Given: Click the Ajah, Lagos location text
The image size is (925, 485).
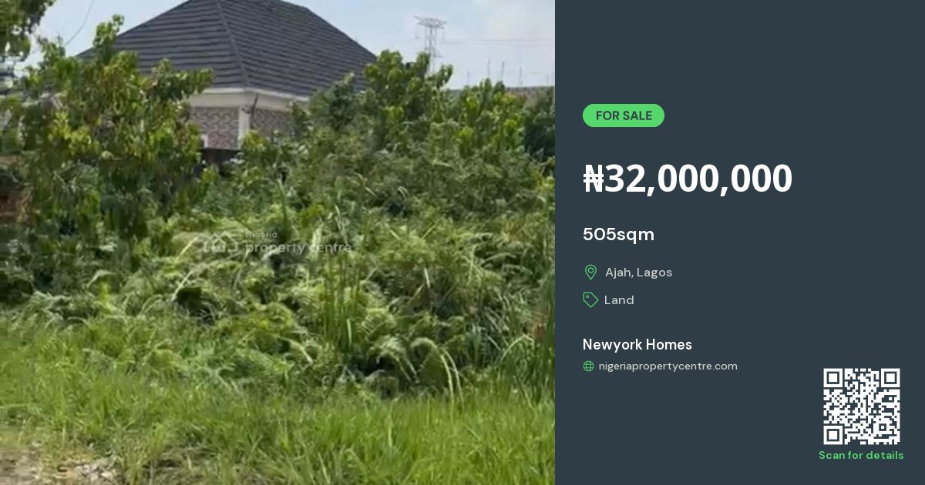Looking at the screenshot, I should click(x=638, y=273).
